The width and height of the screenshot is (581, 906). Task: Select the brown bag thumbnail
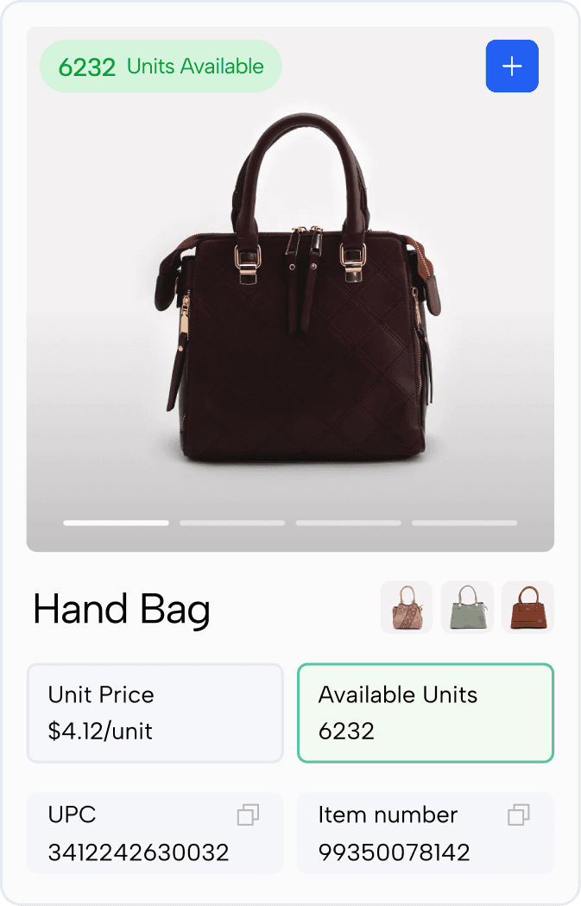[527, 607]
